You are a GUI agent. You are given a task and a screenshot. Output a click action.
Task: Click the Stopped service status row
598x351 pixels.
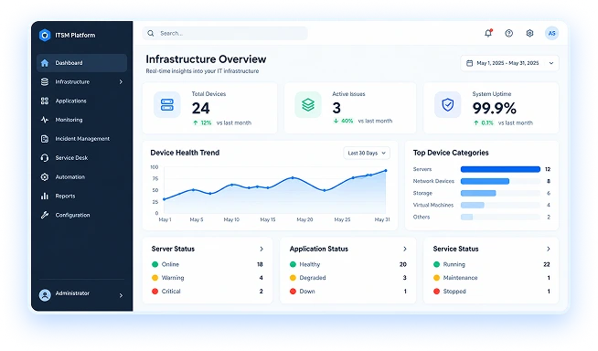pos(492,292)
